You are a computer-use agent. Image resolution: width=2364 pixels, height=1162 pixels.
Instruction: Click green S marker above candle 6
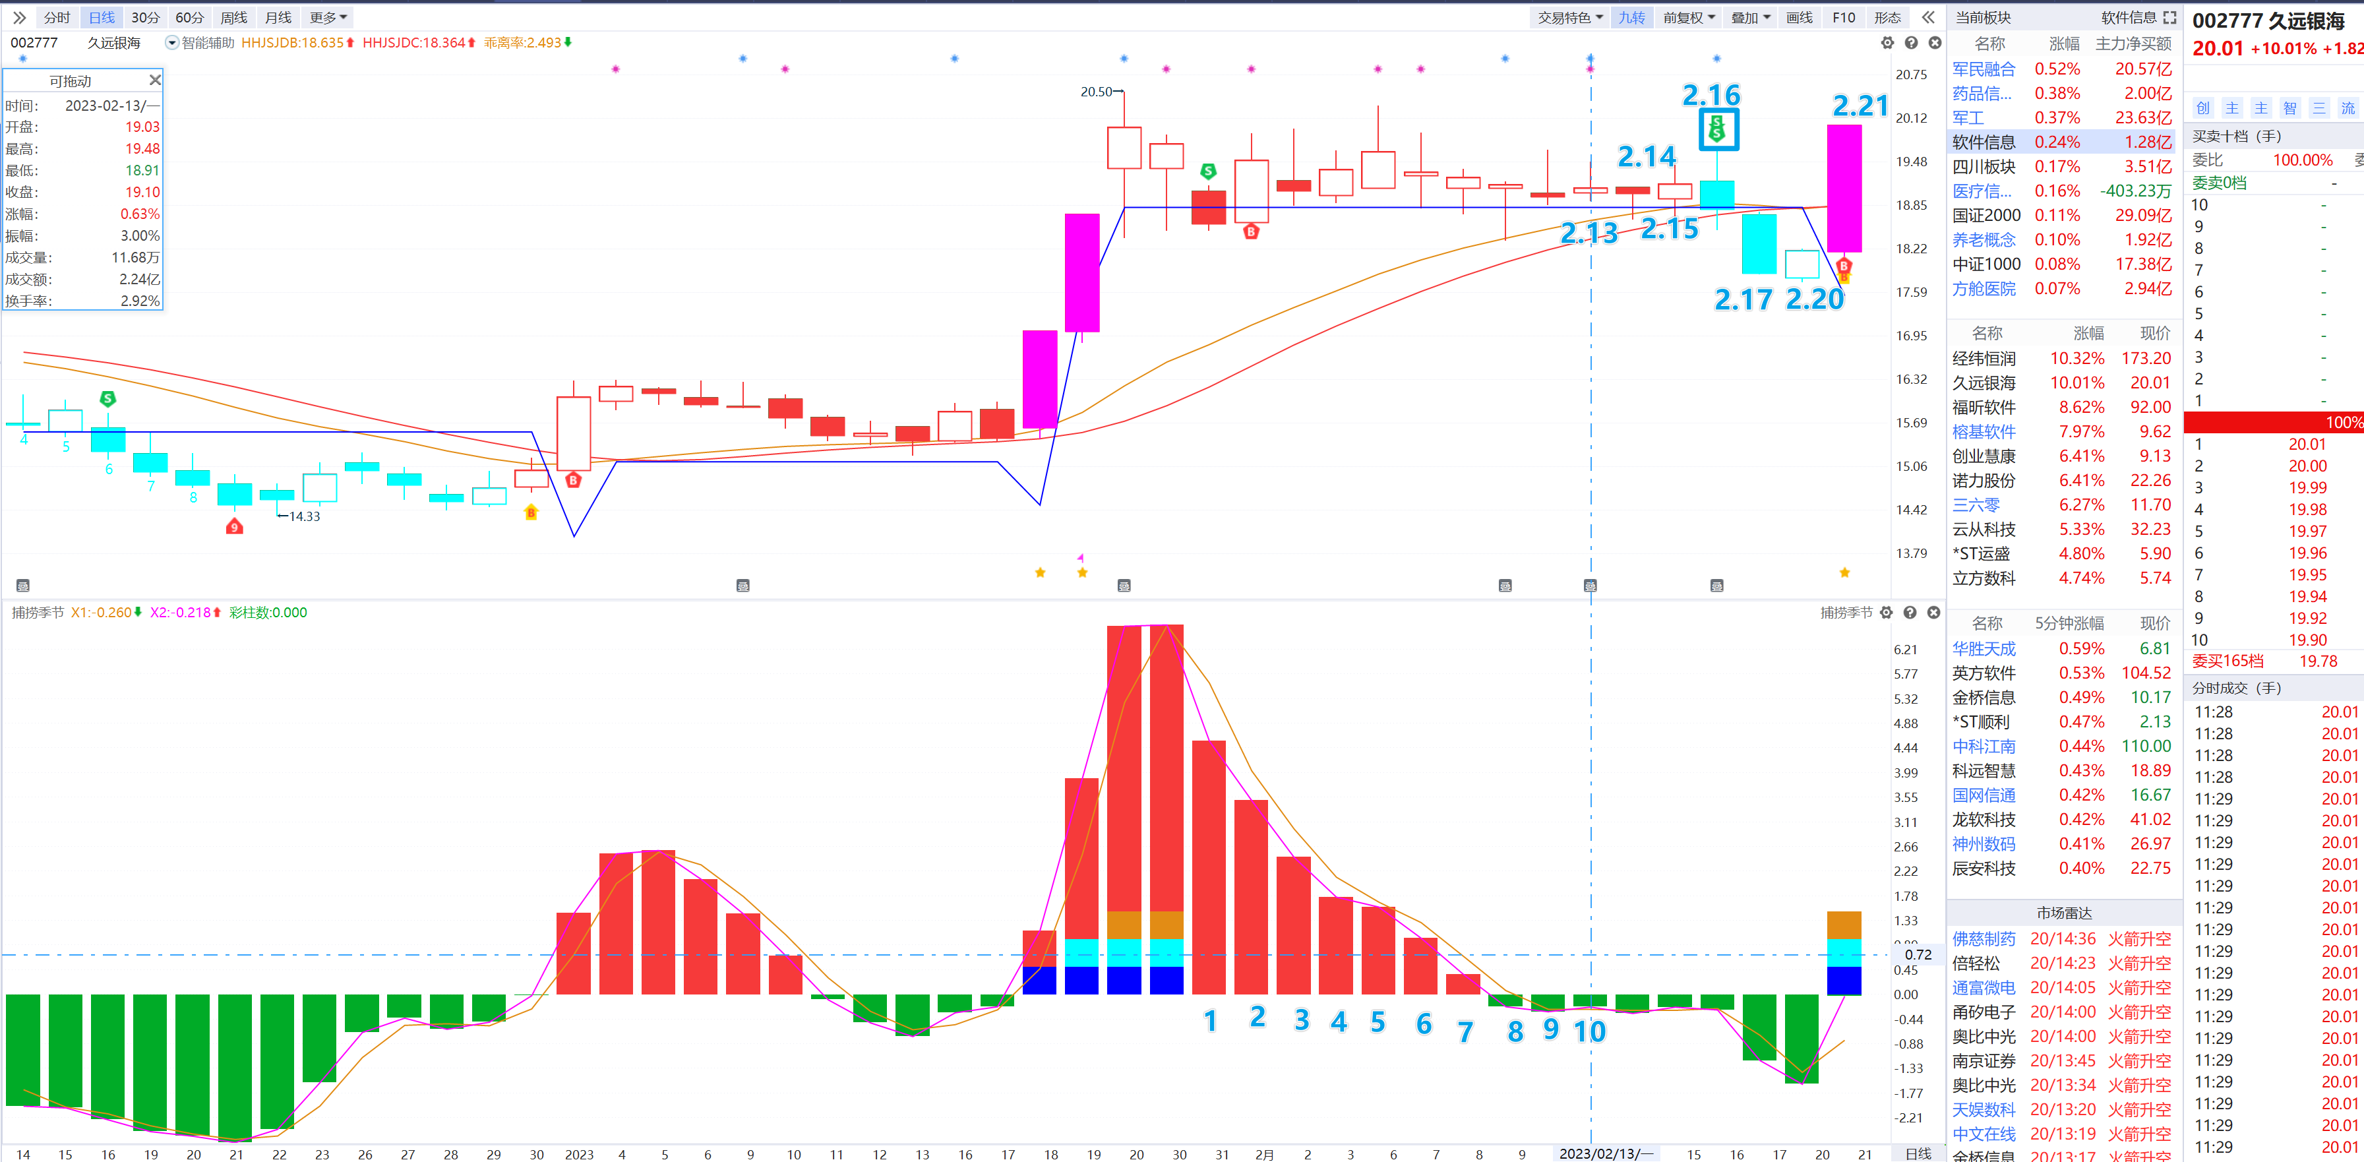[107, 398]
